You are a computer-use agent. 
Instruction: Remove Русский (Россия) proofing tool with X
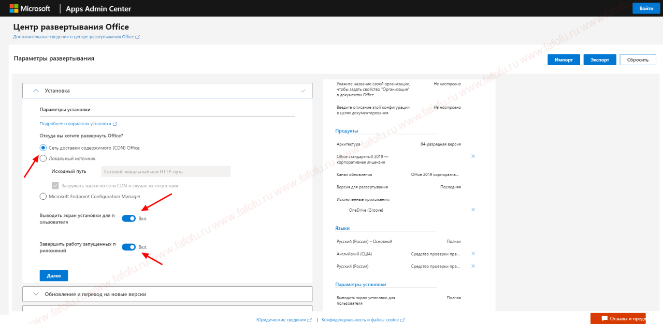(473, 266)
